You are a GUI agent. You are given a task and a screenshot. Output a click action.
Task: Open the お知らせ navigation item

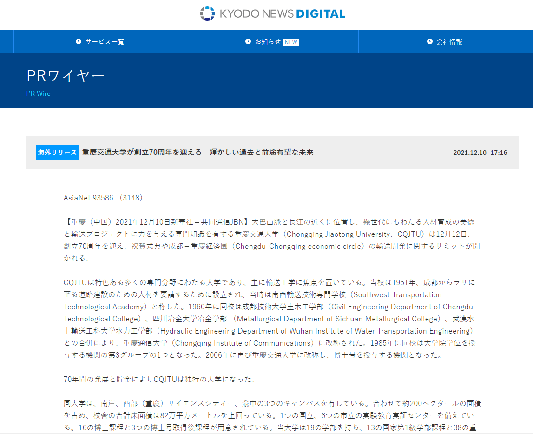(x=268, y=42)
